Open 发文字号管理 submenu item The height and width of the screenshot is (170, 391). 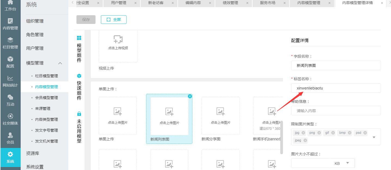[x=47, y=130]
